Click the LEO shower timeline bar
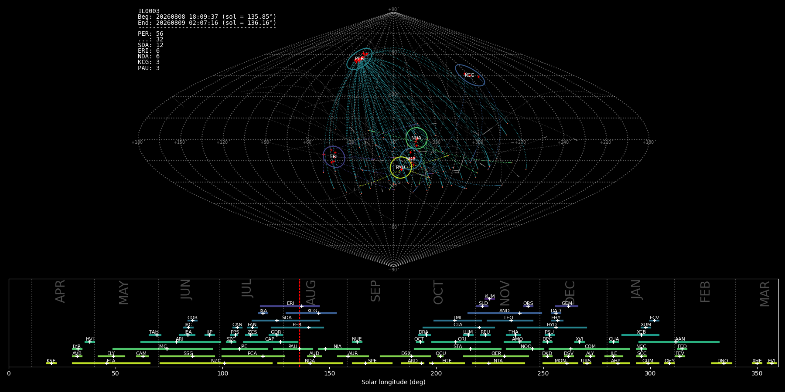 510,321
